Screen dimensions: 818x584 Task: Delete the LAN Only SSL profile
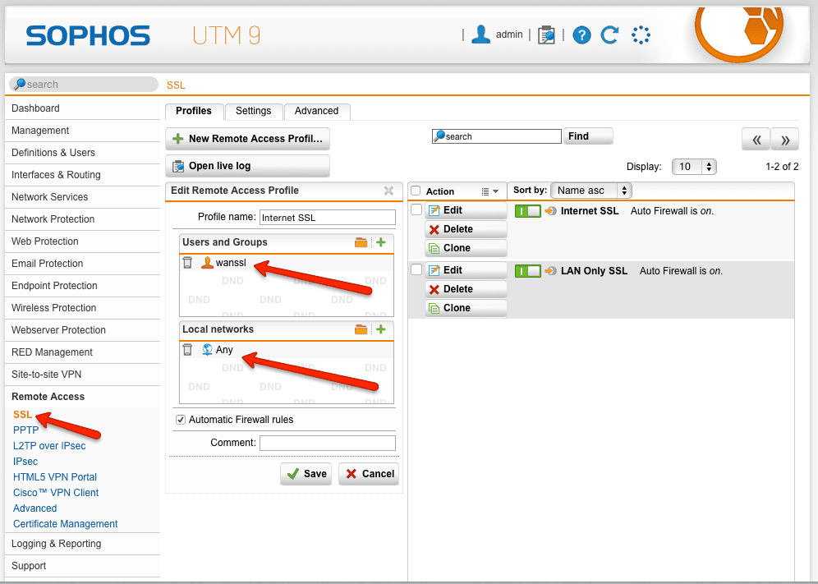tap(466, 289)
